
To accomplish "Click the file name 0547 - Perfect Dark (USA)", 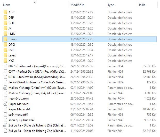I will (37, 72).
